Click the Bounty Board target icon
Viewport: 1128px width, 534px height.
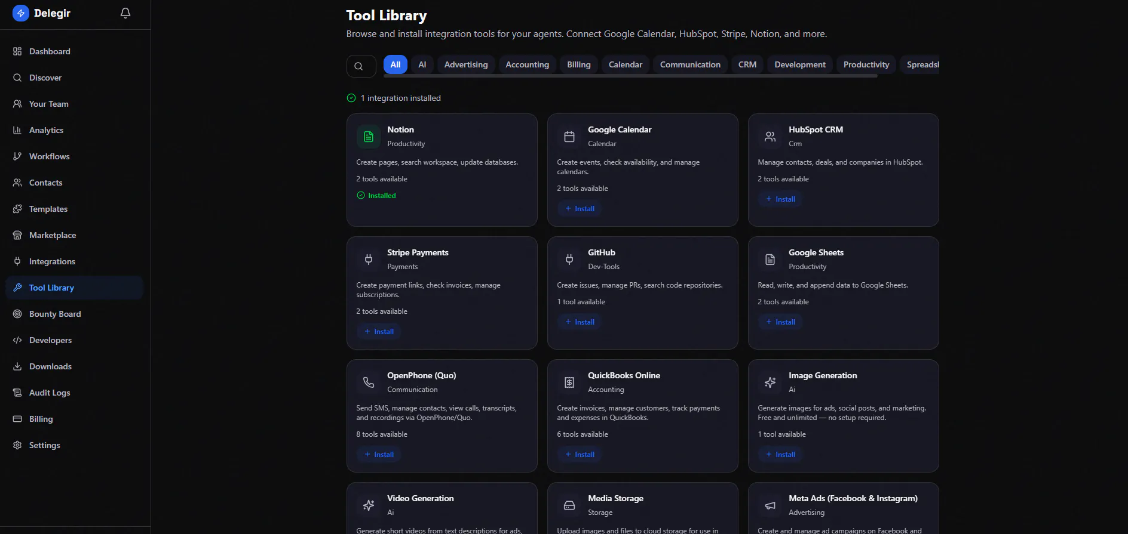(17, 314)
